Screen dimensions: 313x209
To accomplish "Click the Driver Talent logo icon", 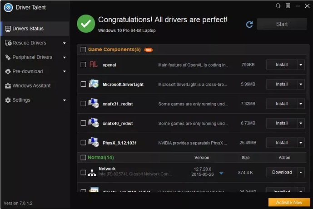I will click(x=8, y=8).
